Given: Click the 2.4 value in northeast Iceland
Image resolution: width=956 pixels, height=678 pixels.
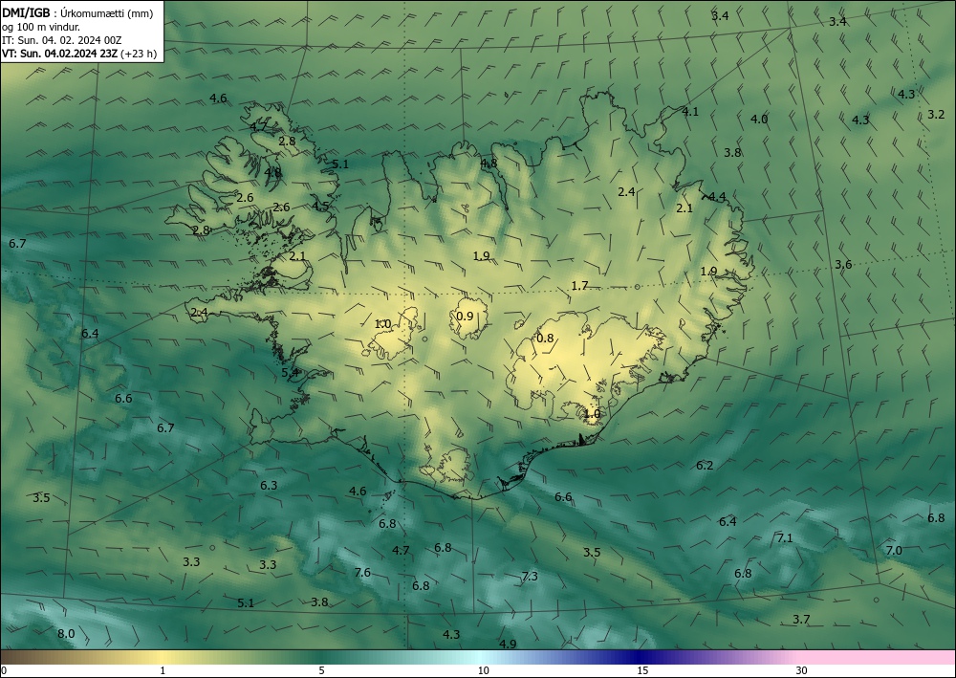Looking at the screenshot, I should coord(626,191).
